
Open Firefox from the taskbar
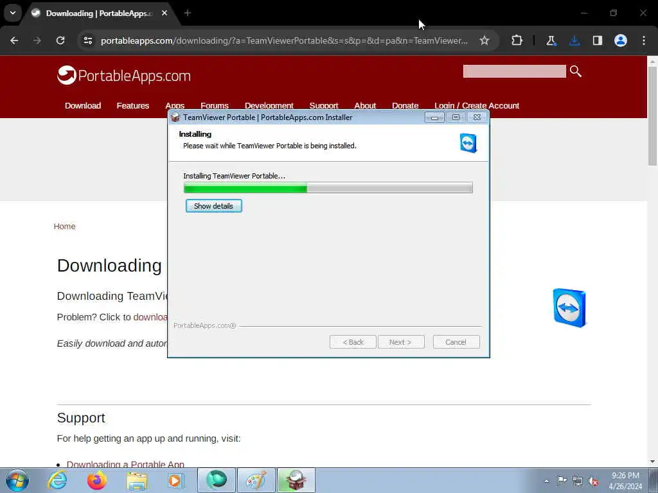[x=97, y=480]
